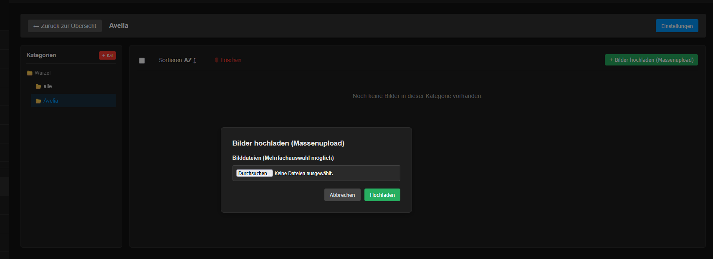Click the 'Bilder hochladen (Massenupload)' dialog title
This screenshot has height=259, width=713.
point(288,143)
